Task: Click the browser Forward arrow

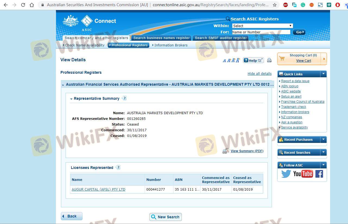Action: 14,5
